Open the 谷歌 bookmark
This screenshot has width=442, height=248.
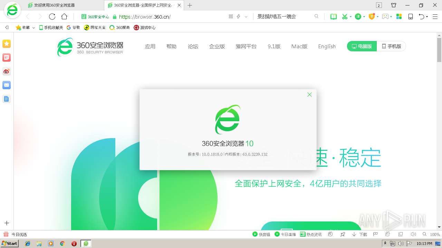pos(73,28)
